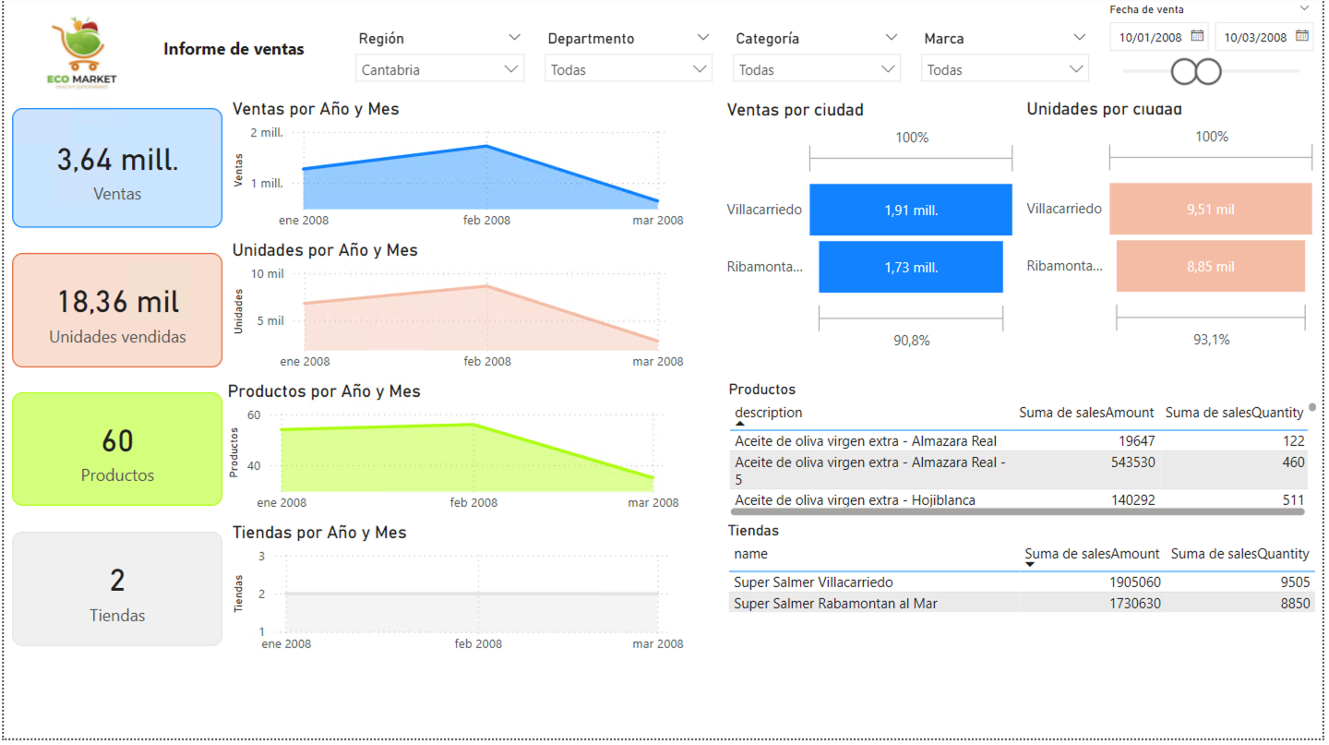Click the 511 quantity cell
1329x745 pixels.
[x=1294, y=499]
